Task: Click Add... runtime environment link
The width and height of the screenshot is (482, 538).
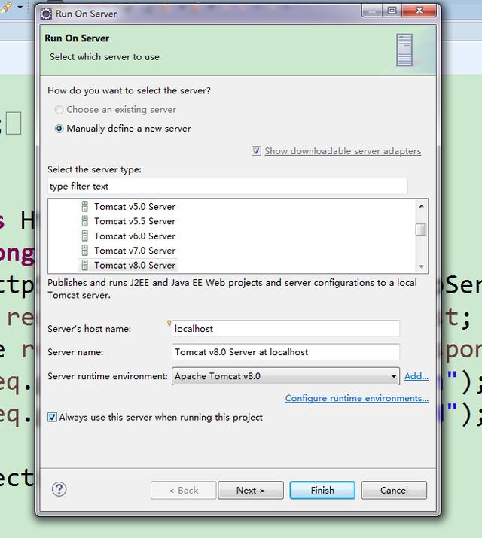Action: point(416,376)
